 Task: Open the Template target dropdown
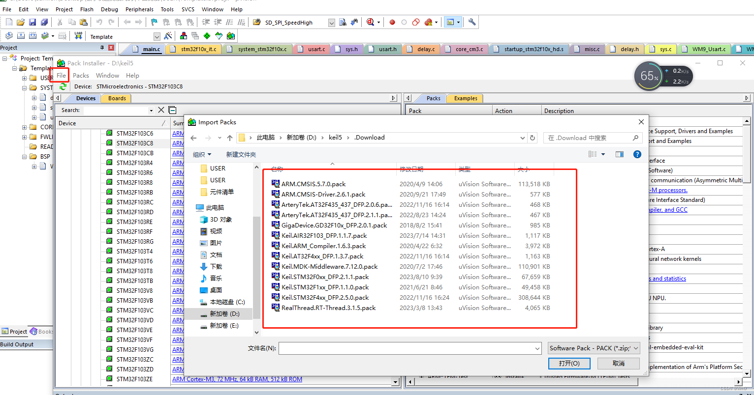click(157, 36)
